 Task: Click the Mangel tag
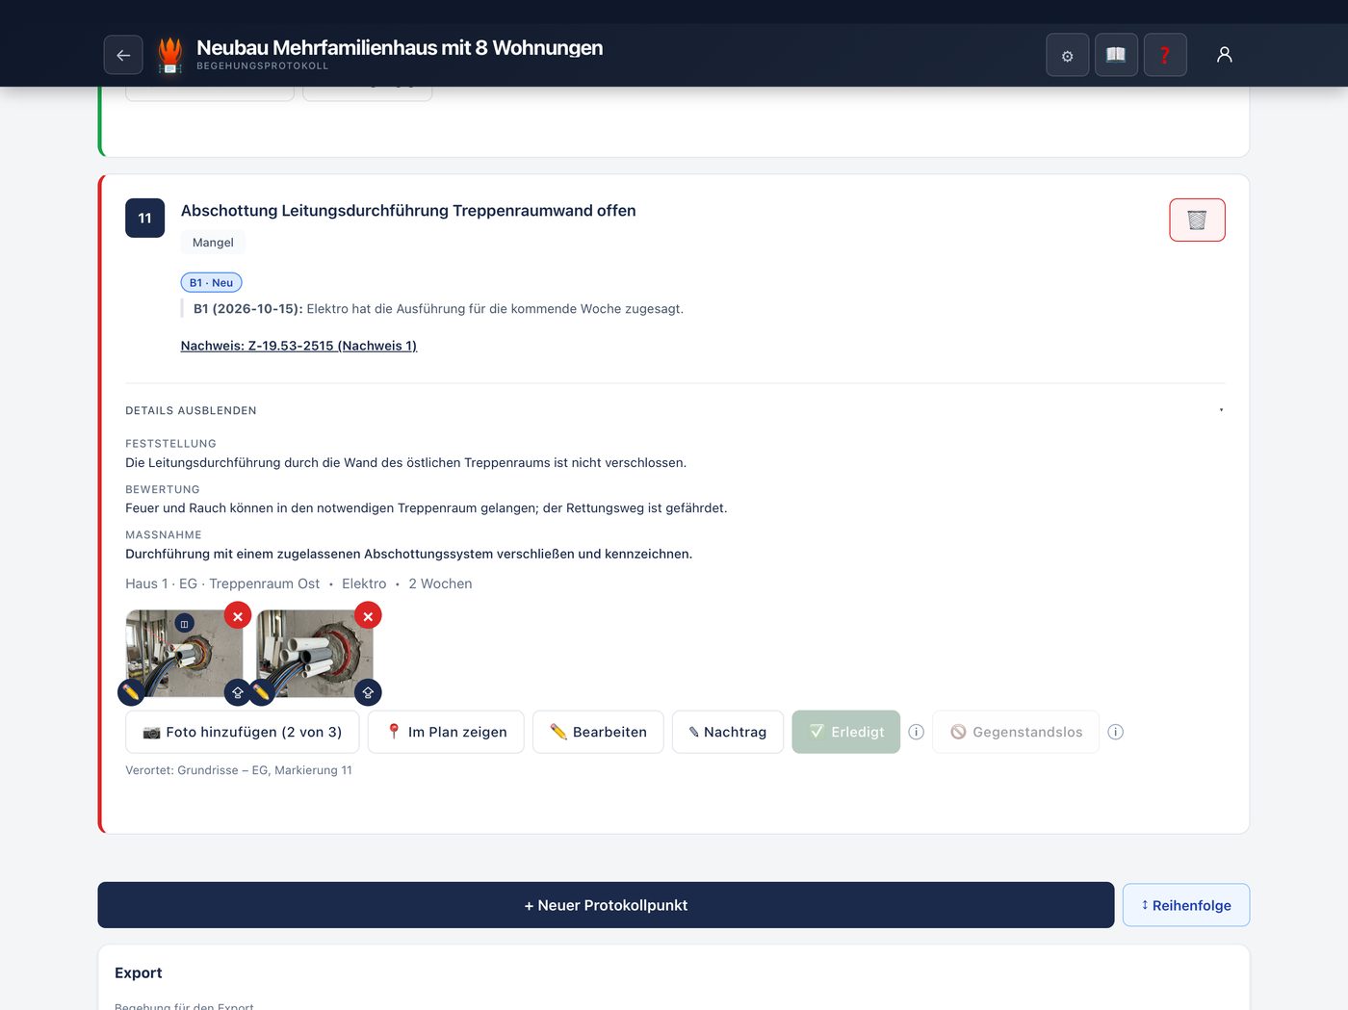pyautogui.click(x=213, y=243)
